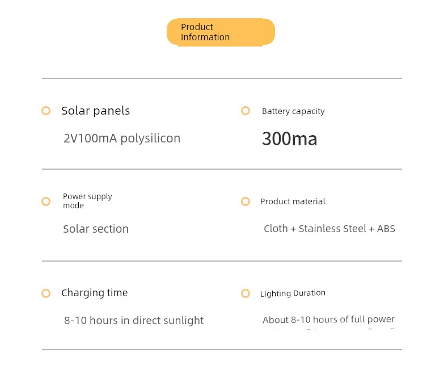Click the circle bullet beside Lighting Duration
The image size is (448, 374).
point(246,293)
